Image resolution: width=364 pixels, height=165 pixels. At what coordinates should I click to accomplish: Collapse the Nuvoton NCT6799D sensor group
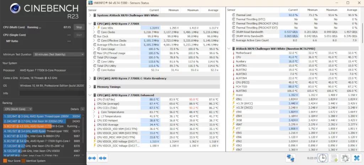tap(229, 49)
